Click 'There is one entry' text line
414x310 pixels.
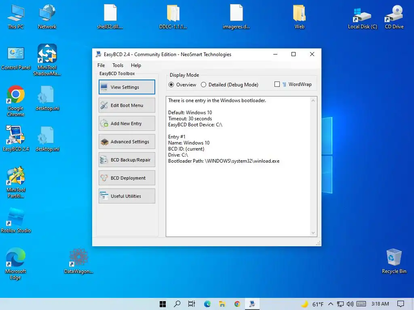[217, 101]
